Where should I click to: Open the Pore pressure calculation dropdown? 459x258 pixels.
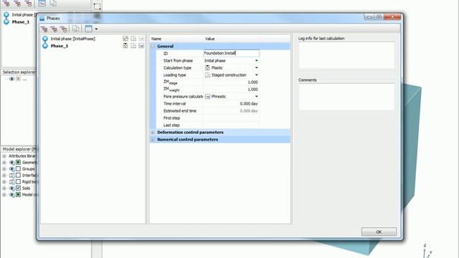(257, 97)
